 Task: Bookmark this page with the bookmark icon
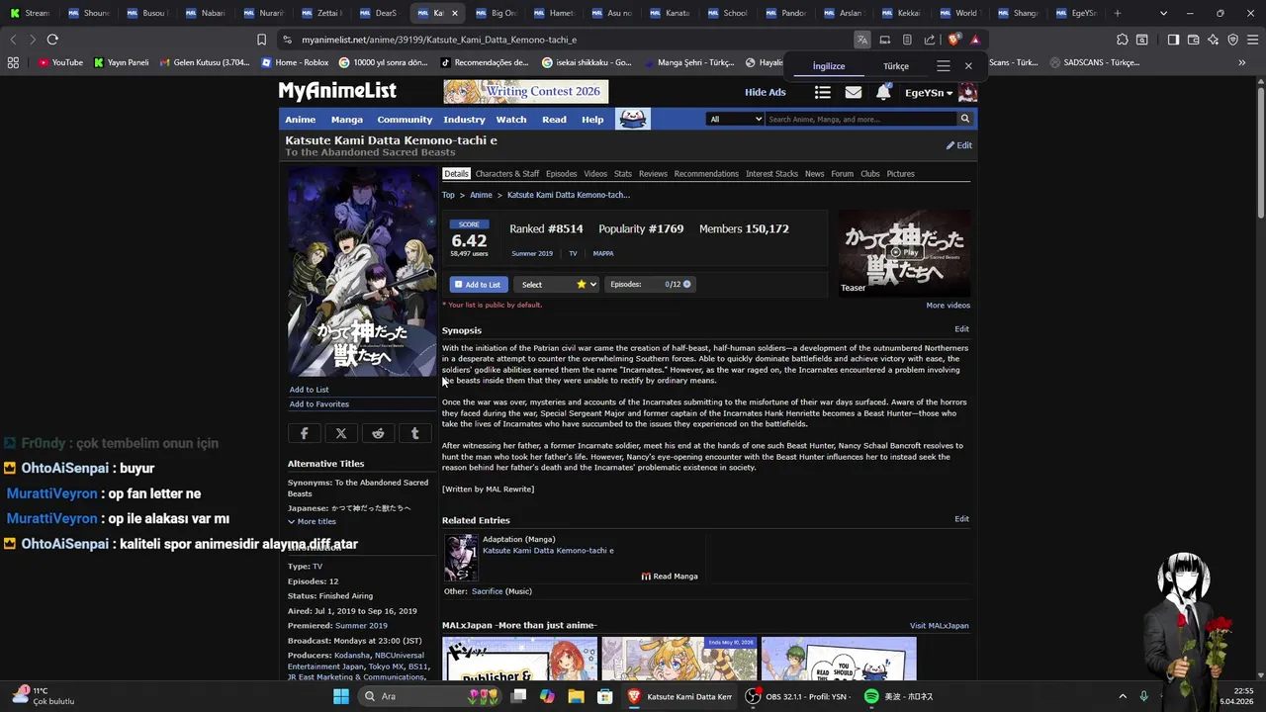click(261, 40)
